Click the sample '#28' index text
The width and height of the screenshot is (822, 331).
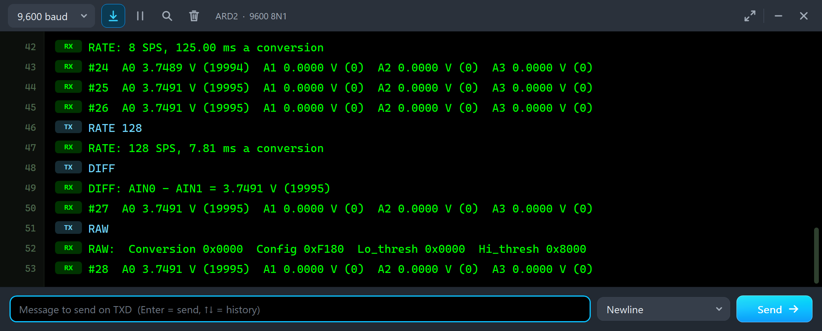click(99, 269)
